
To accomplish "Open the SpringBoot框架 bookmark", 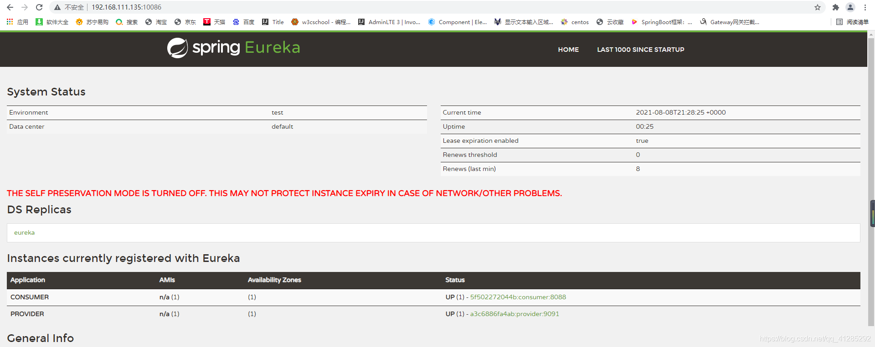I will 661,22.
